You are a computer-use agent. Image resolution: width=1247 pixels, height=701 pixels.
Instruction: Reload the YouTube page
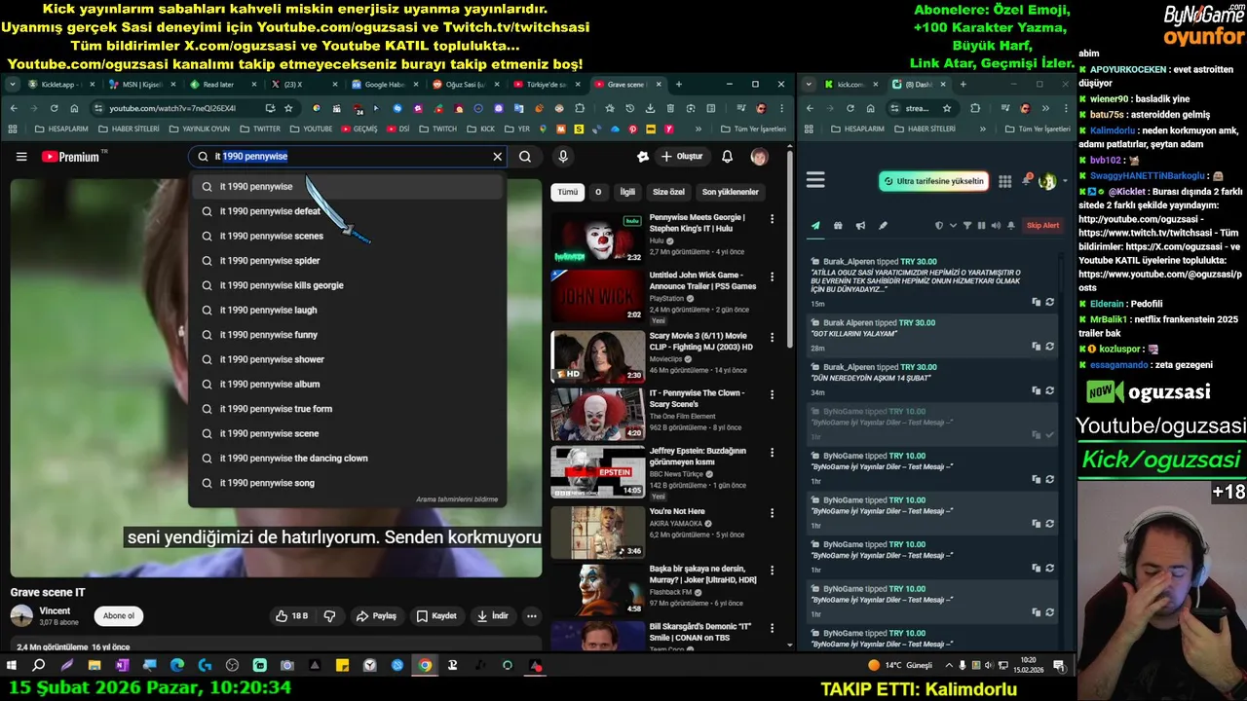[x=54, y=108]
